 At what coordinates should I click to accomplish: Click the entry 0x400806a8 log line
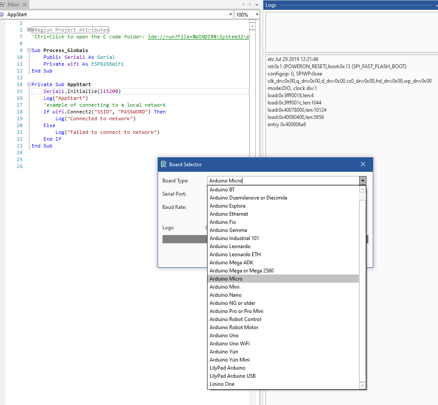[287, 124]
